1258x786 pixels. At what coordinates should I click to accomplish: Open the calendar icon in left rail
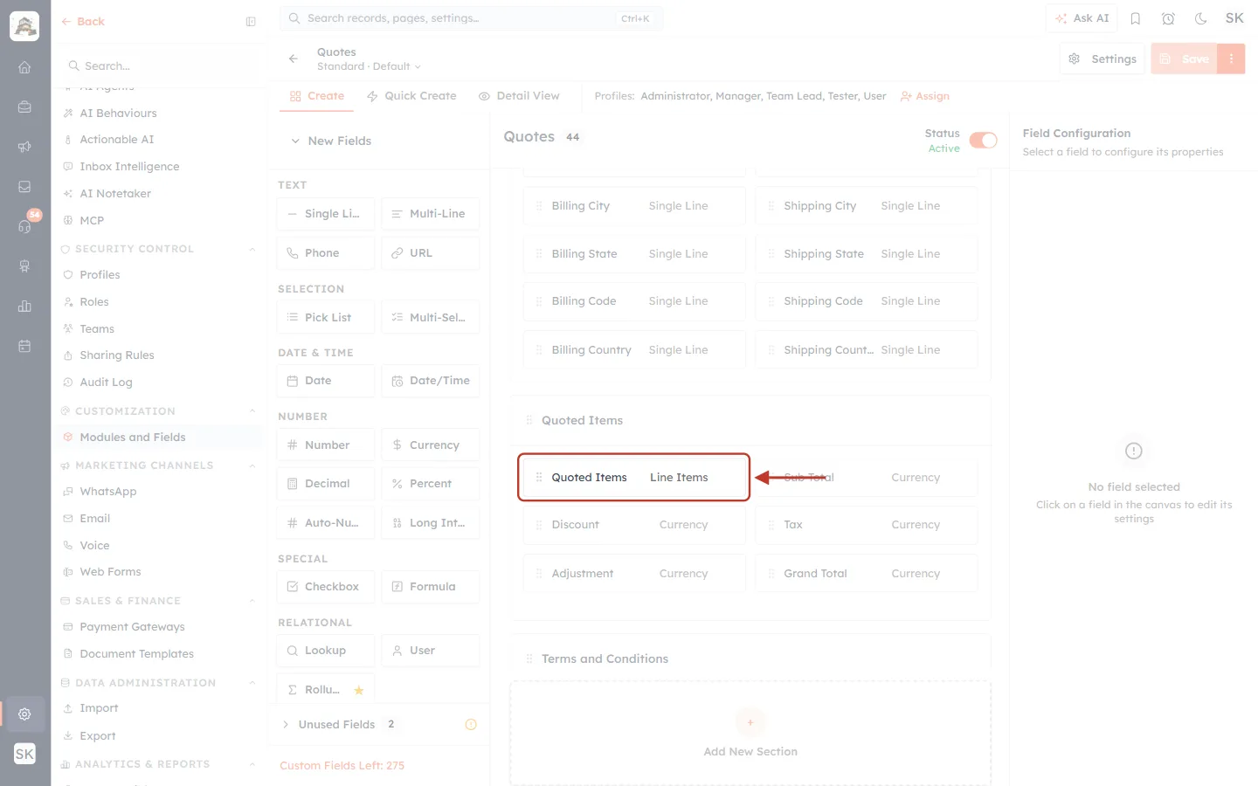click(x=24, y=346)
